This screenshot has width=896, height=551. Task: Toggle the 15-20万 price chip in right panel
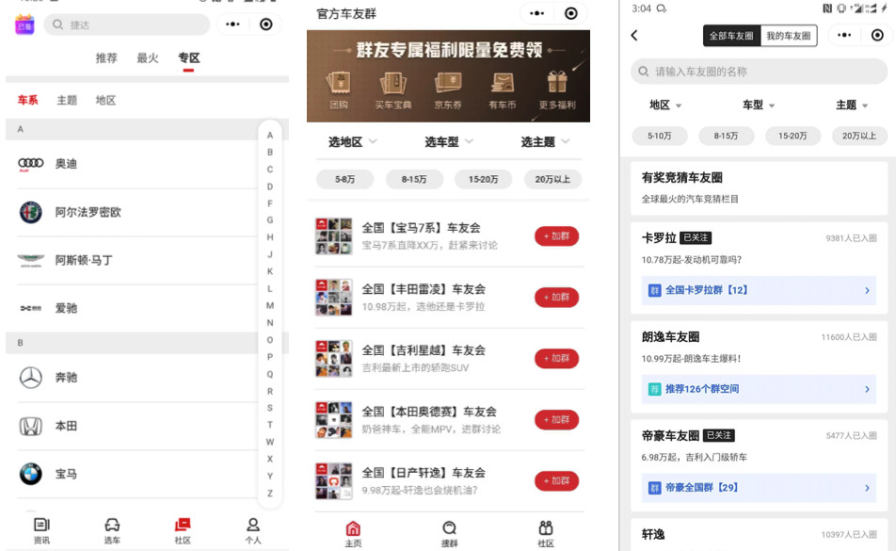(x=792, y=136)
